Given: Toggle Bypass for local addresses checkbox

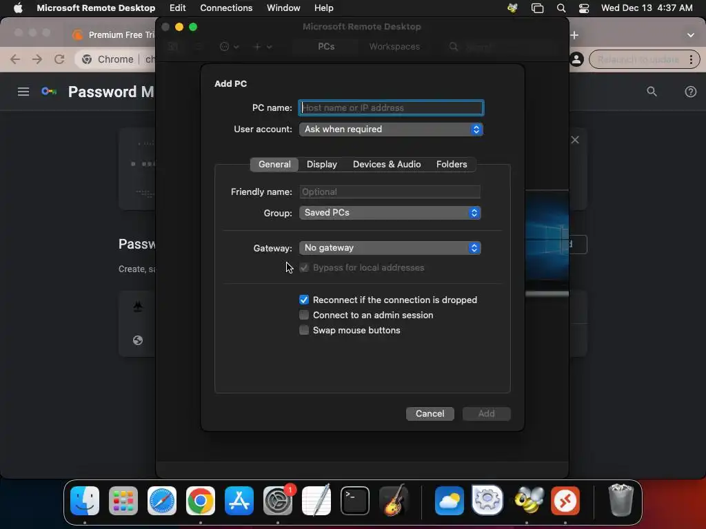Looking at the screenshot, I should coord(304,268).
